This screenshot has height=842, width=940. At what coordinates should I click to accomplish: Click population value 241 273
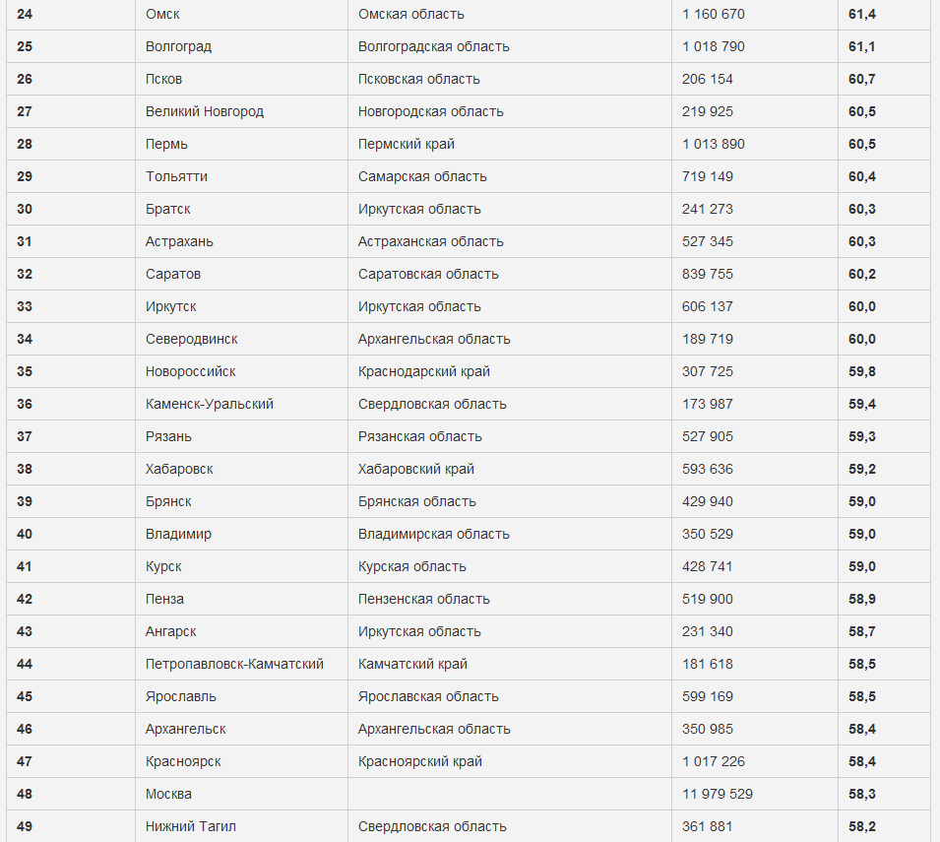click(707, 209)
